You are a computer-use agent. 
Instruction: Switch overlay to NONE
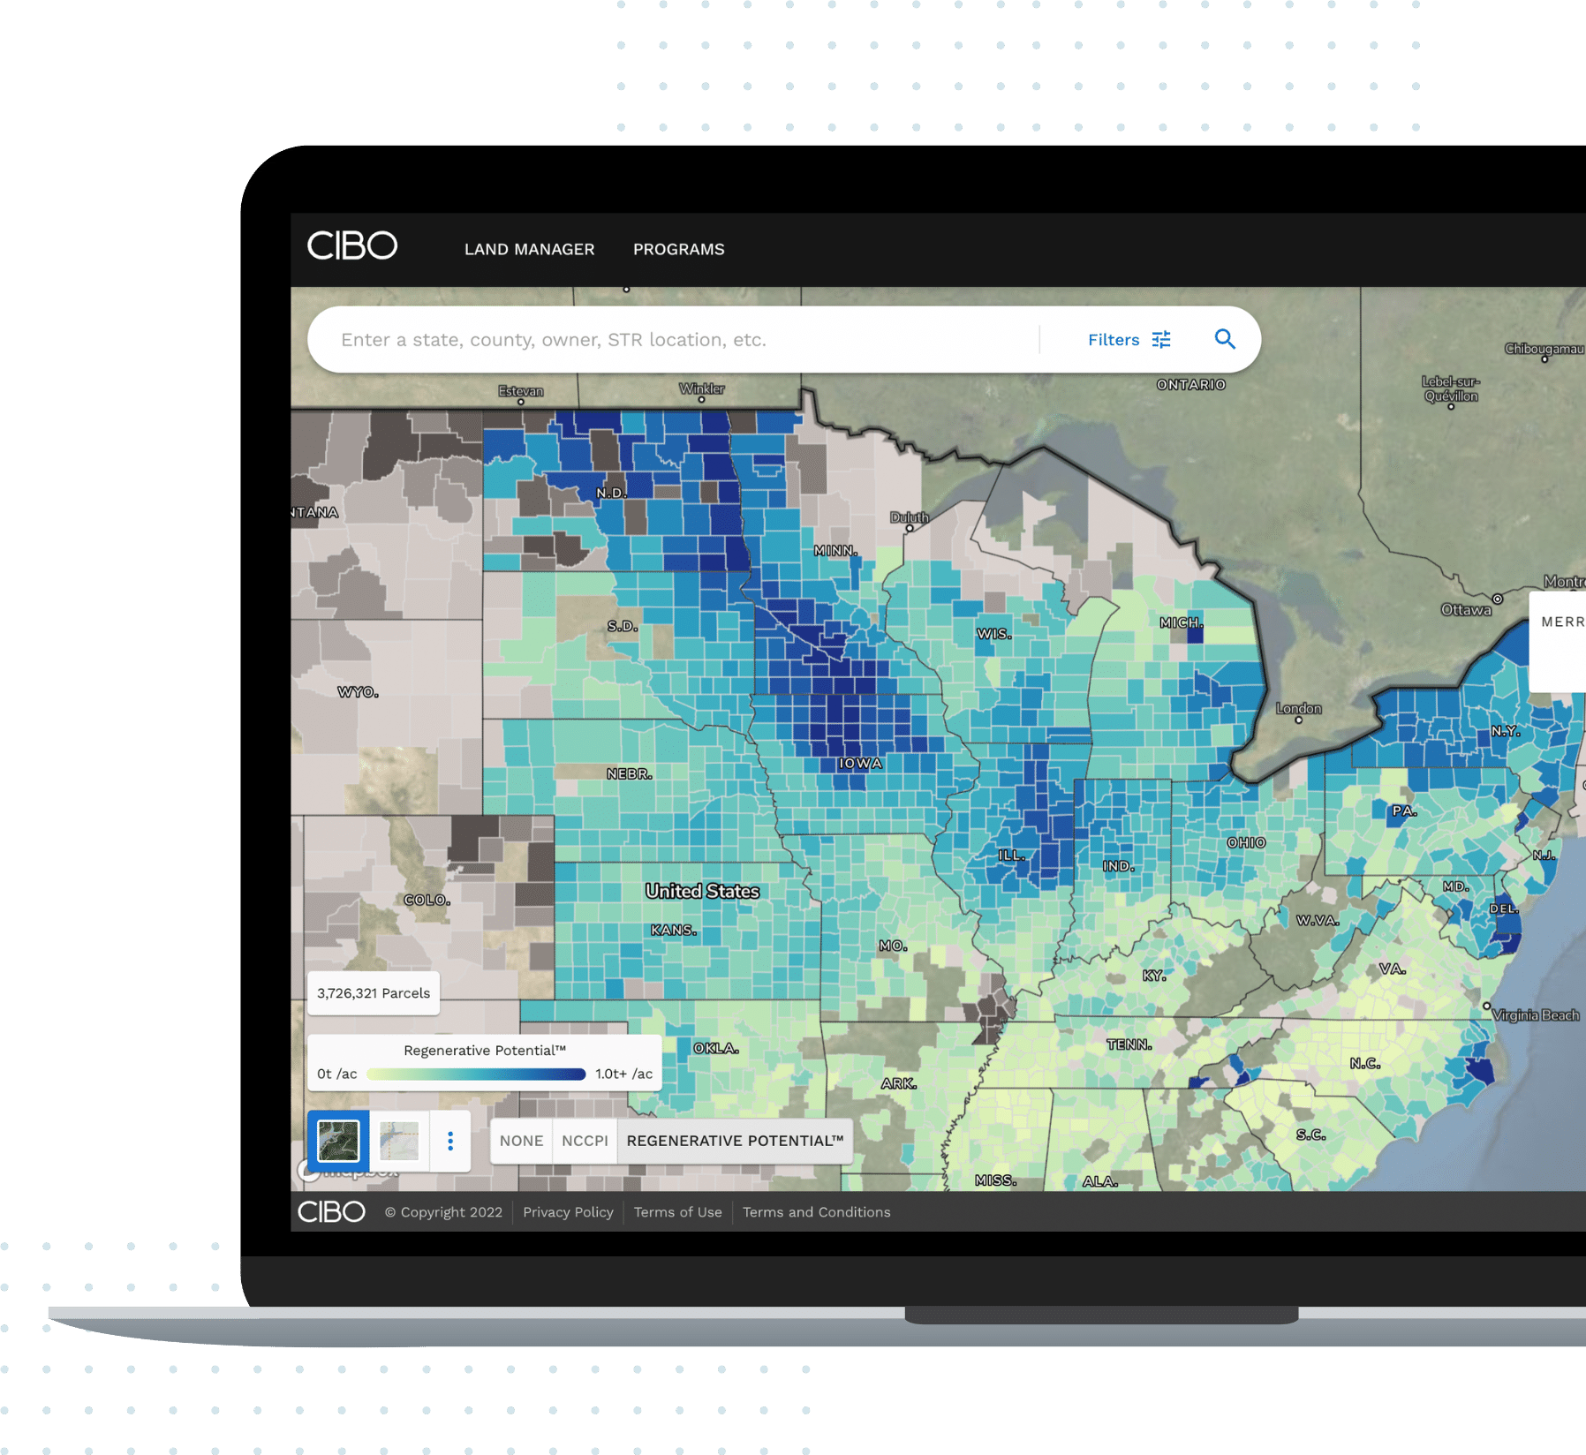[x=521, y=1141]
